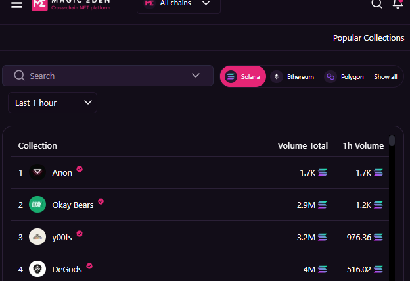This screenshot has width=410, height=281.
Task: Click verified badge next to Anon
Action: click(x=80, y=169)
